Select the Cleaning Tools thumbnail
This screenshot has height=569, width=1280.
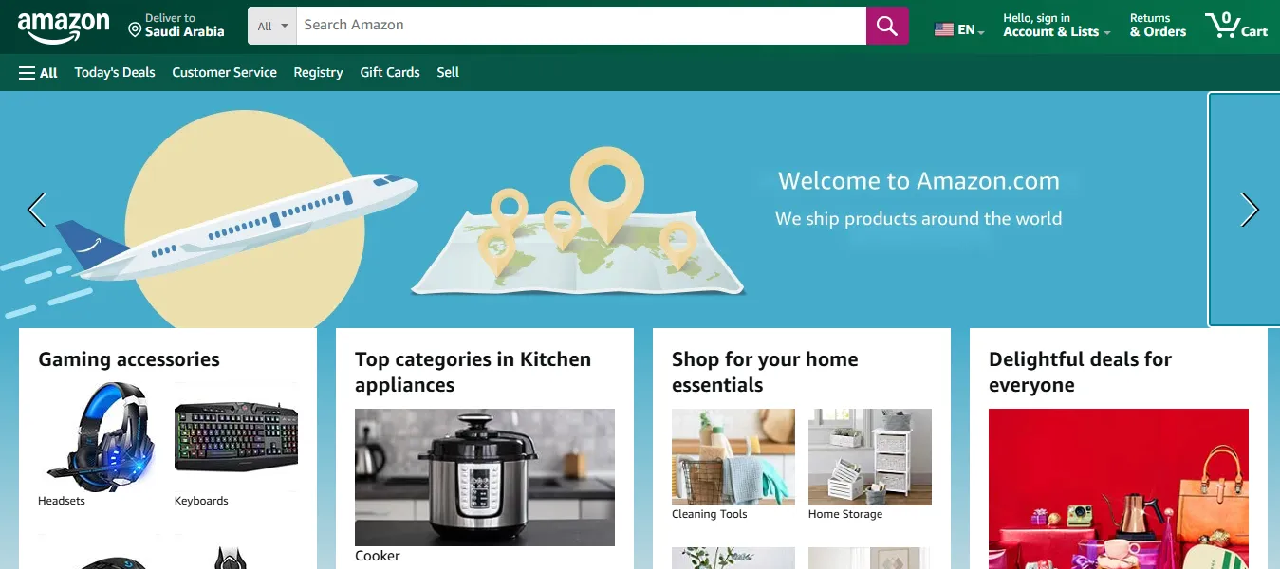[733, 457]
